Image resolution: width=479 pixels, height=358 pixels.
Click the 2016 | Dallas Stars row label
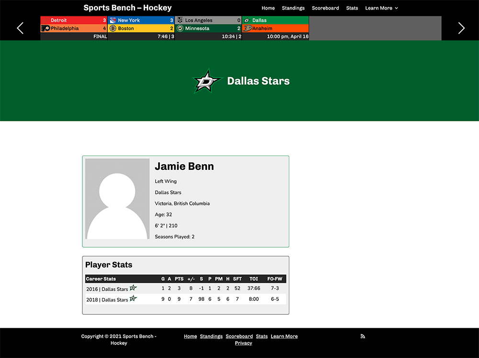pyautogui.click(x=107, y=289)
